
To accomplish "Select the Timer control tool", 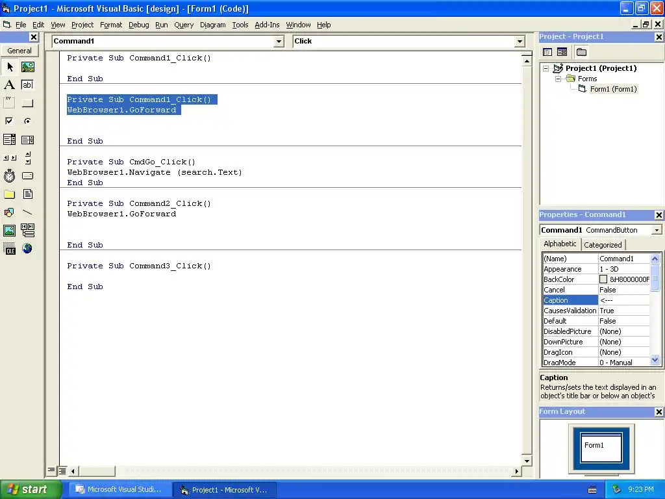I will [10, 175].
